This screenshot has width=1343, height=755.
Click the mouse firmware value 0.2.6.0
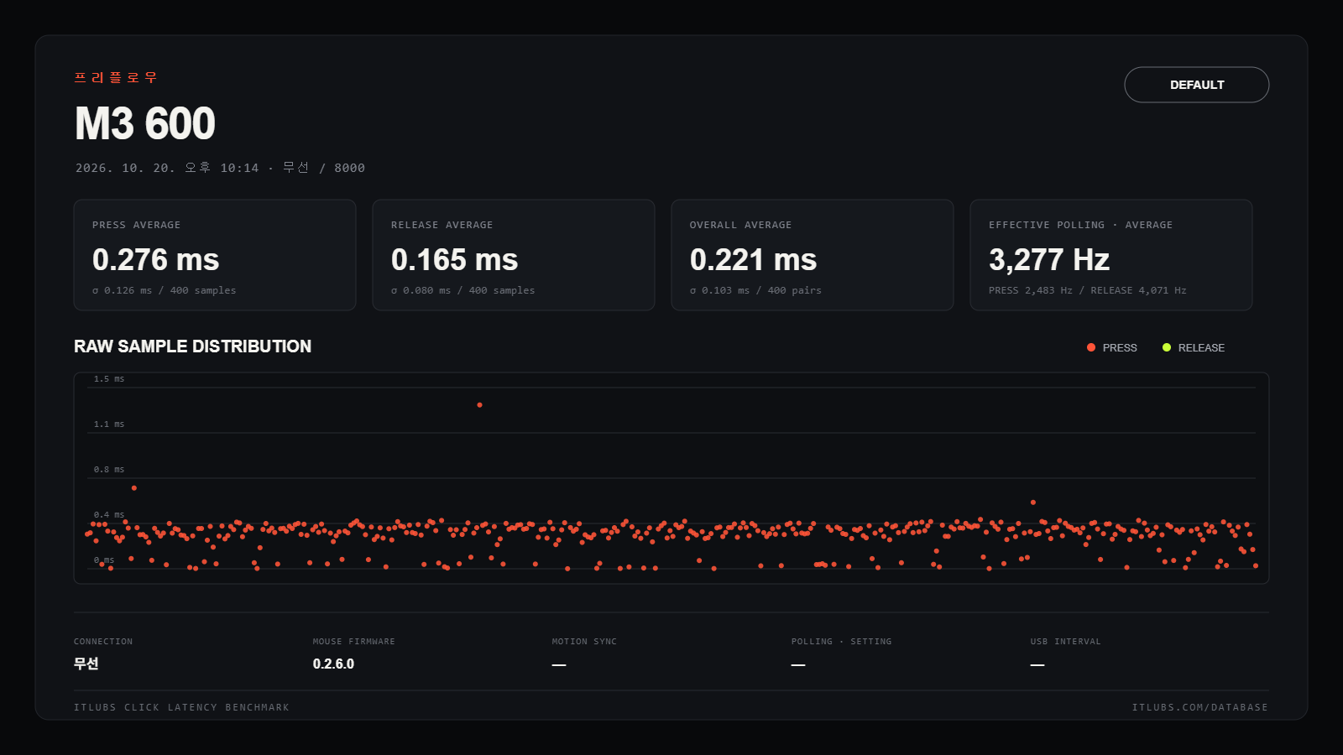click(333, 664)
